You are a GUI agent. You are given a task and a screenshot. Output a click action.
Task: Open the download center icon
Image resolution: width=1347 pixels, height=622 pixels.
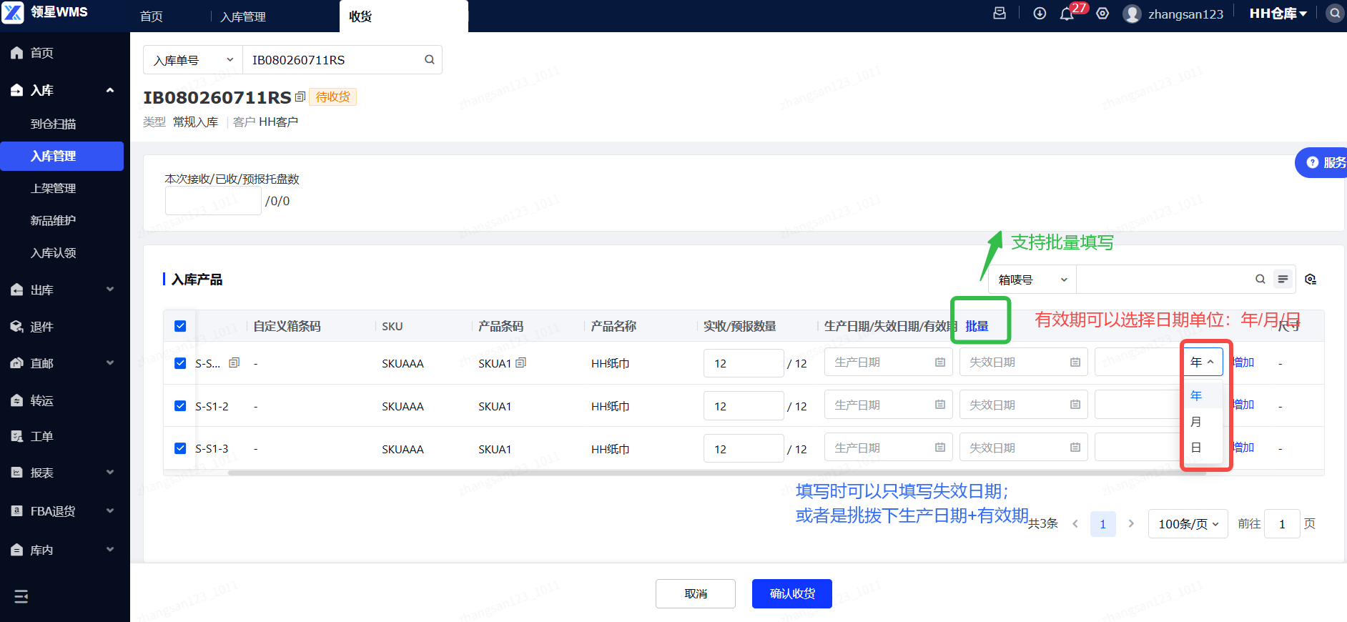(x=1040, y=14)
